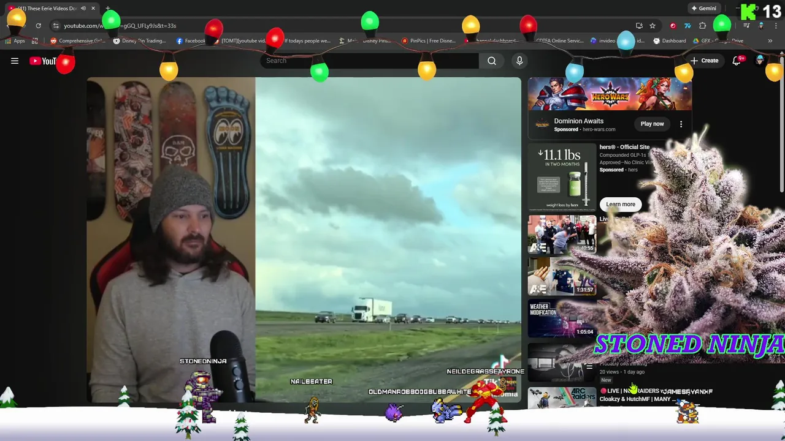Start voice search with the microphone icon
The width and height of the screenshot is (785, 441).
pos(519,61)
